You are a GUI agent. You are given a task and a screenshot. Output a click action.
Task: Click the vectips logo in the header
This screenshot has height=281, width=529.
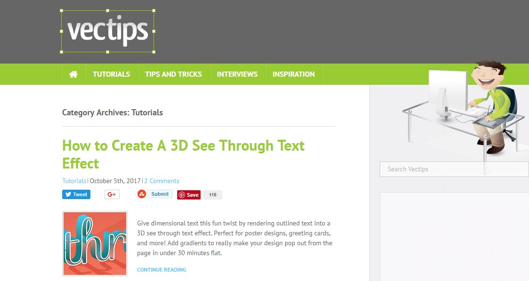(107, 31)
